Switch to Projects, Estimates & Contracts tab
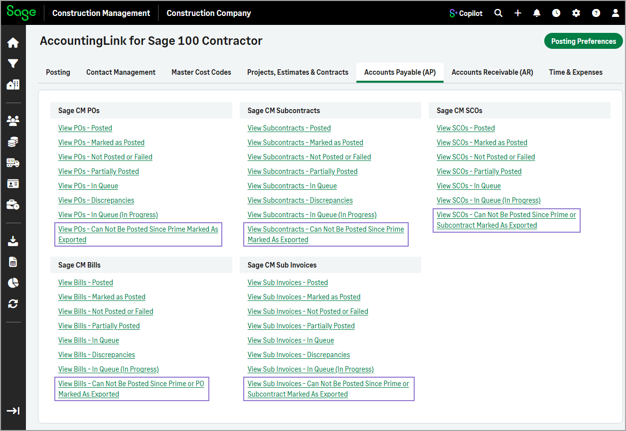 pyautogui.click(x=298, y=72)
